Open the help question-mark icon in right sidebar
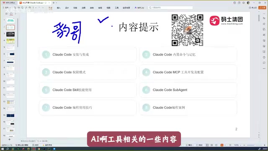The width and height of the screenshot is (268, 151). click(264, 57)
